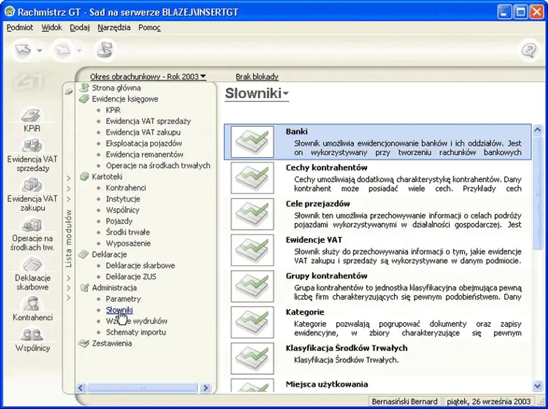548x409 pixels.
Task: Click the icon beside Administracja group
Action: [84, 287]
